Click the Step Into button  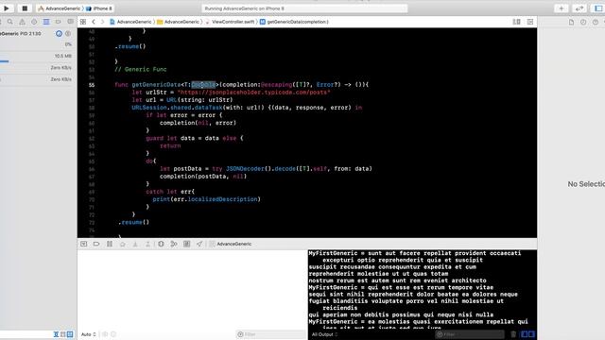pyautogui.click(x=135, y=244)
